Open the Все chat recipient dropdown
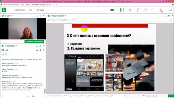Screen dimensions: 174x98 tap(38, 96)
